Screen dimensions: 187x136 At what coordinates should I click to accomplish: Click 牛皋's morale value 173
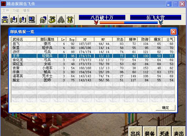tap(171, 72)
